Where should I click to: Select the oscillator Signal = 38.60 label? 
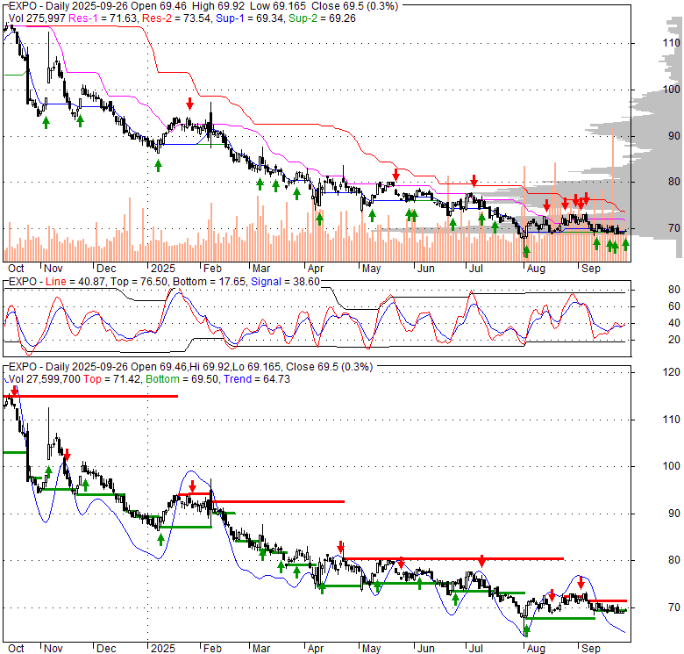tap(285, 282)
